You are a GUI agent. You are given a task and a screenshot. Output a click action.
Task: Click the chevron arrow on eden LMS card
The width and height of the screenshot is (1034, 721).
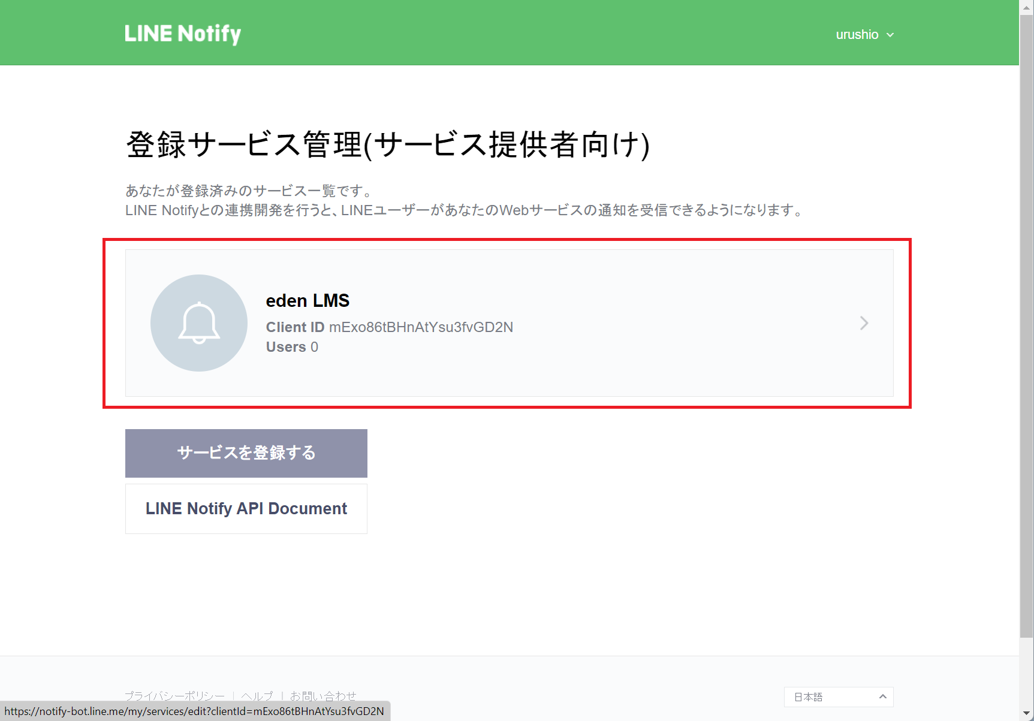coord(864,323)
